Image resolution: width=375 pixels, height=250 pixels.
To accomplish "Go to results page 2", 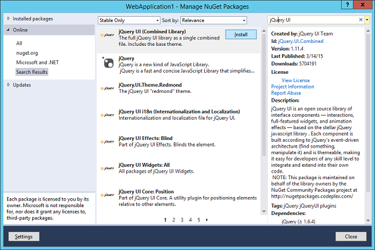I will point(174,220).
